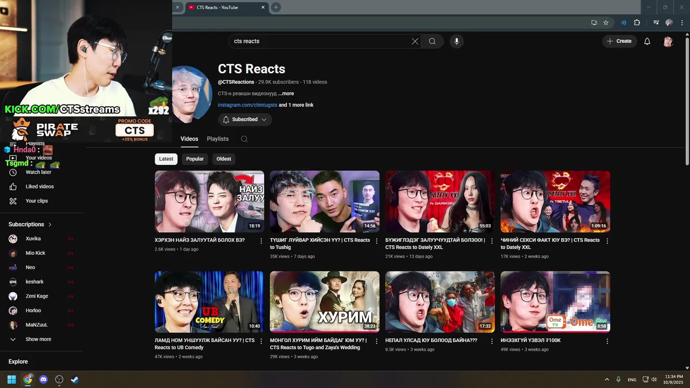The width and height of the screenshot is (690, 388).
Task: Open OBS Studio from taskbar
Action: tap(59, 379)
